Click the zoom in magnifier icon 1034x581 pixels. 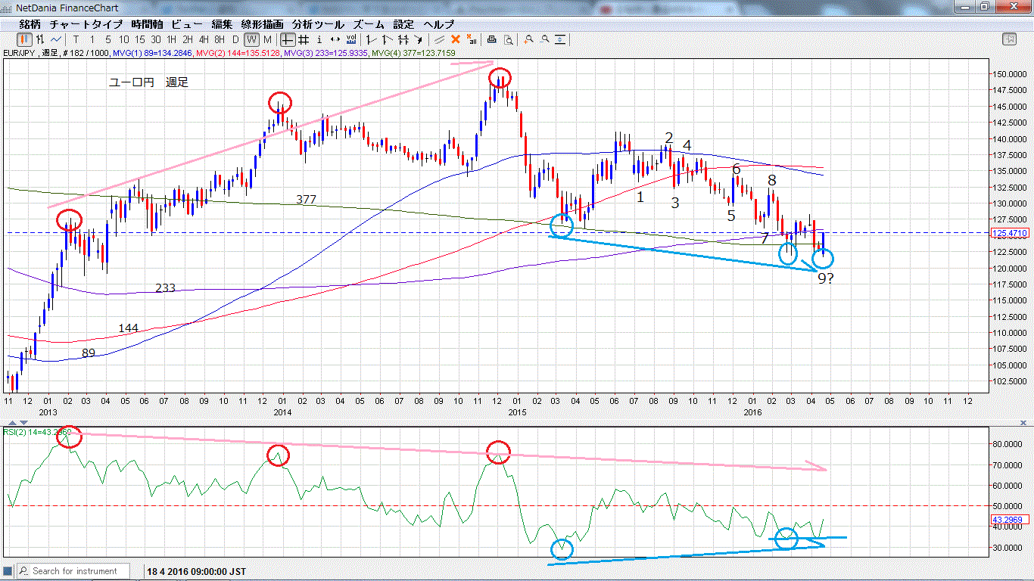[528, 39]
